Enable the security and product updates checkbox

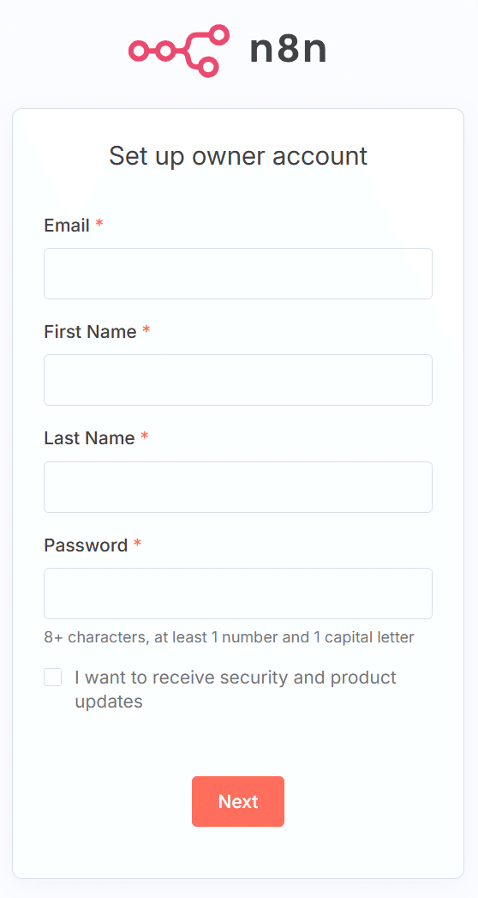click(52, 677)
